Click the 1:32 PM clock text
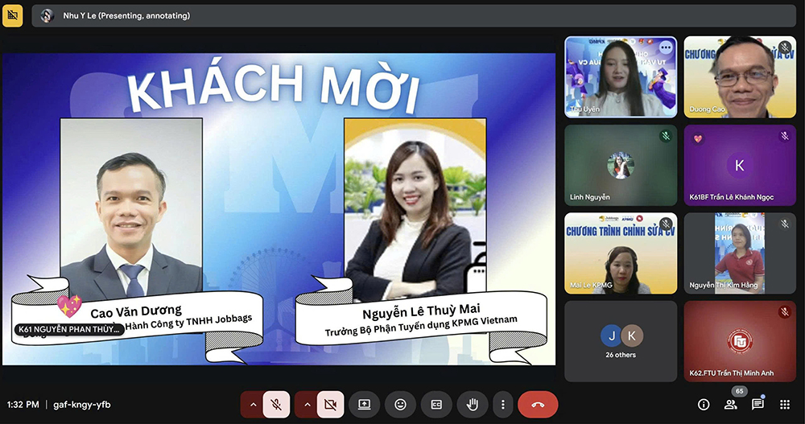Image resolution: width=805 pixels, height=424 pixels. click(23, 405)
